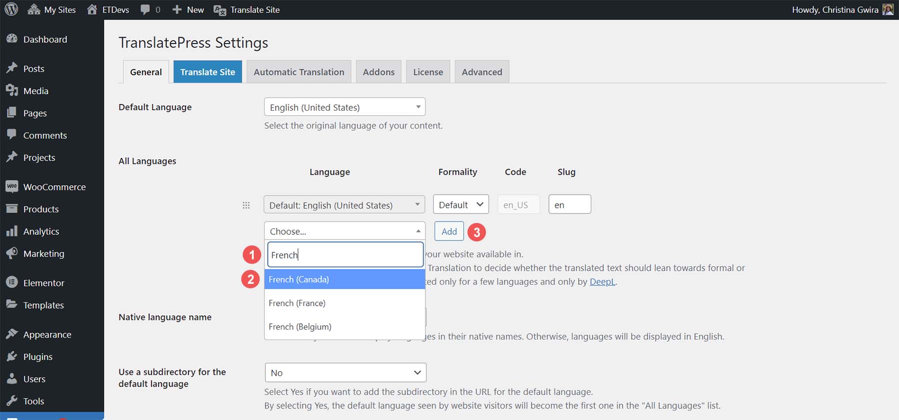Click New in the admin bar
Screen dimensions: 899x420
pos(195,9)
